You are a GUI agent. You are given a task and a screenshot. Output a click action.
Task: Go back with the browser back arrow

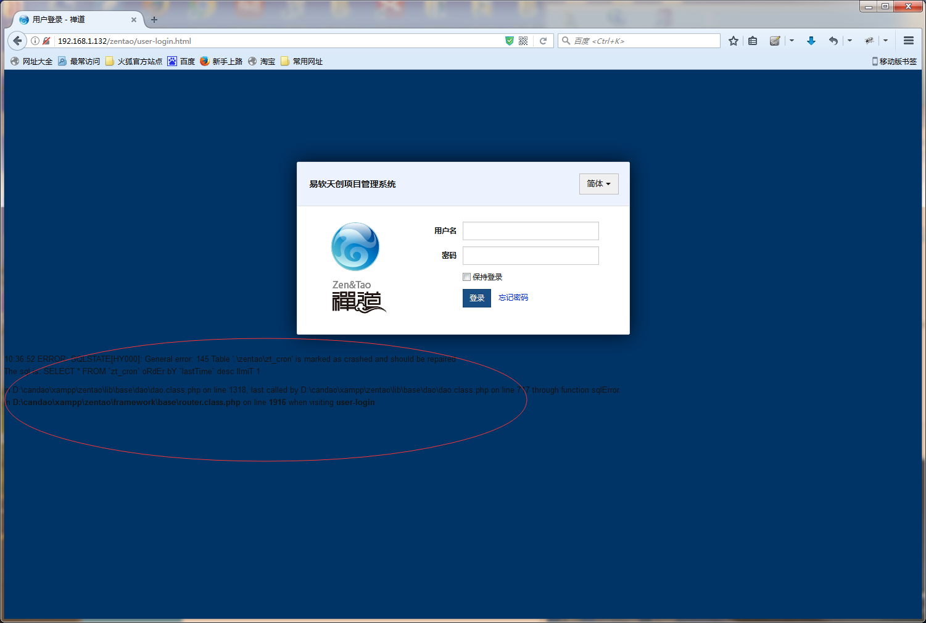17,41
